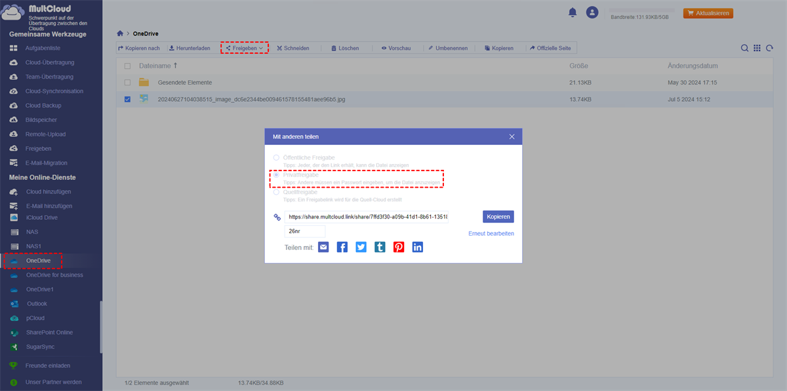The width and height of the screenshot is (787, 391).
Task: Open the notifications bell icon
Action: [x=573, y=12]
